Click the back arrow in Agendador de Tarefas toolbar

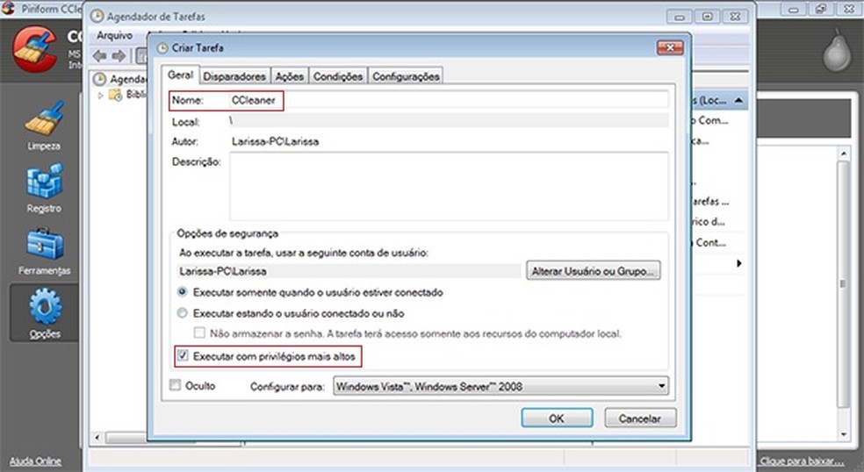point(100,55)
